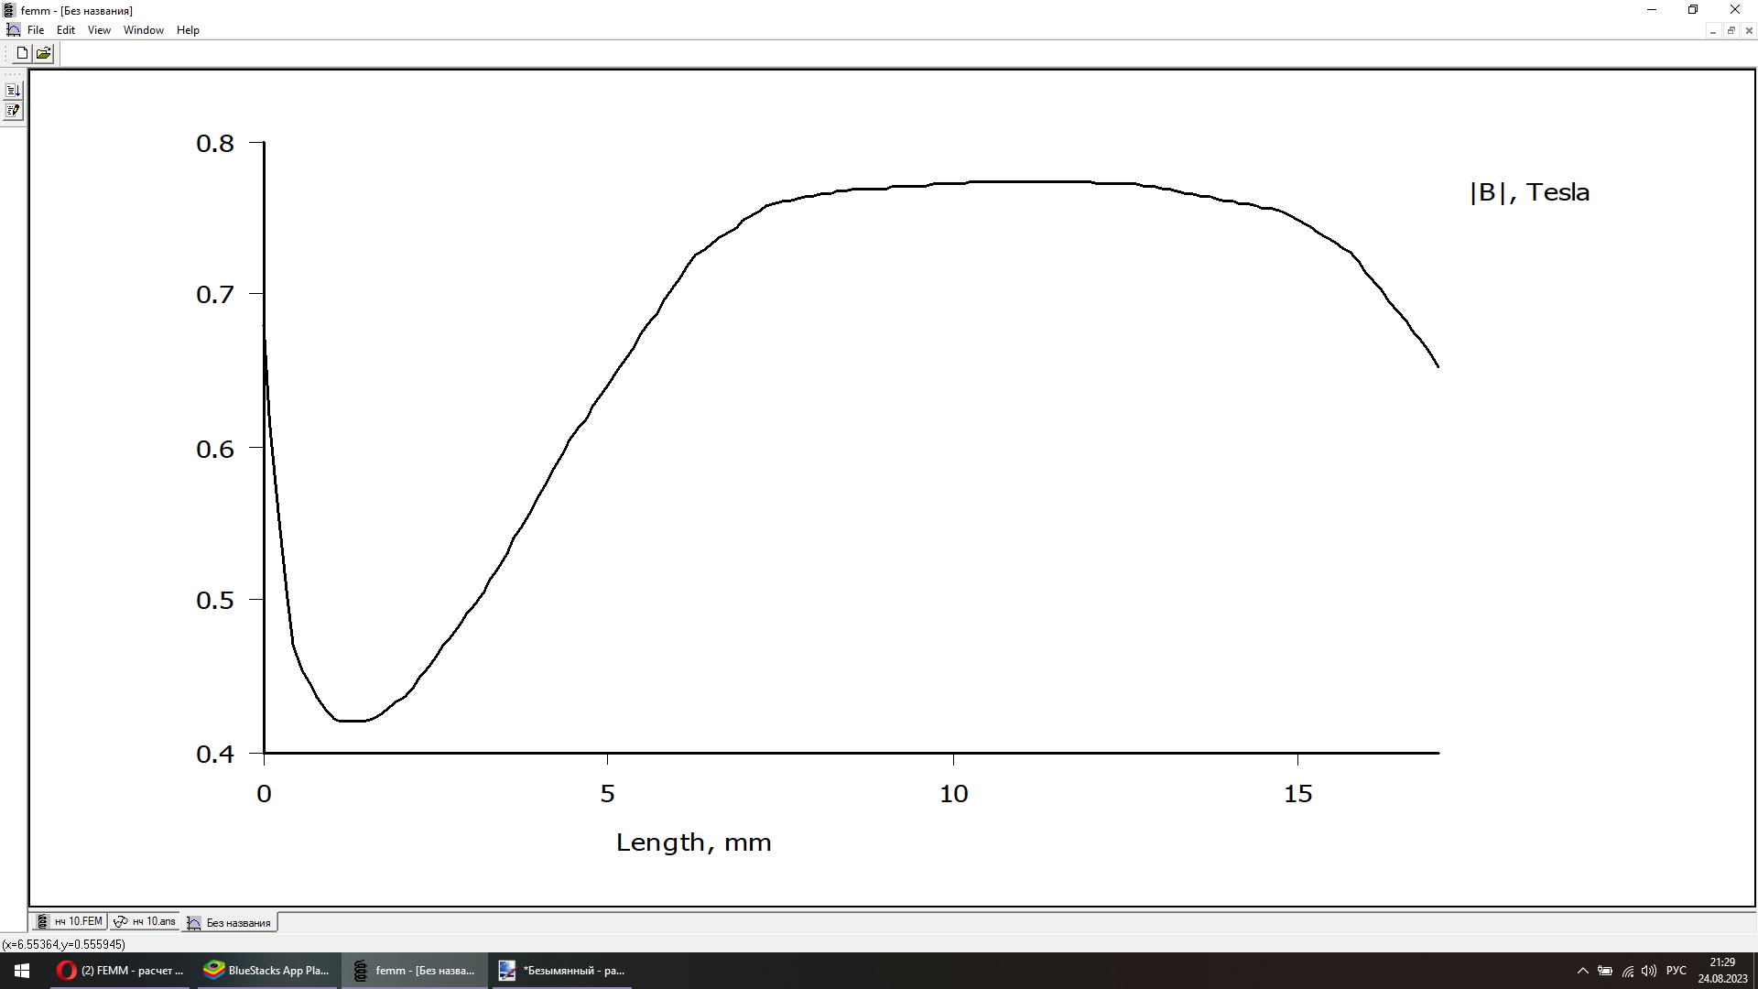Open the Edit menu
Viewport: 1758px width, 989px height.
pos(66,30)
